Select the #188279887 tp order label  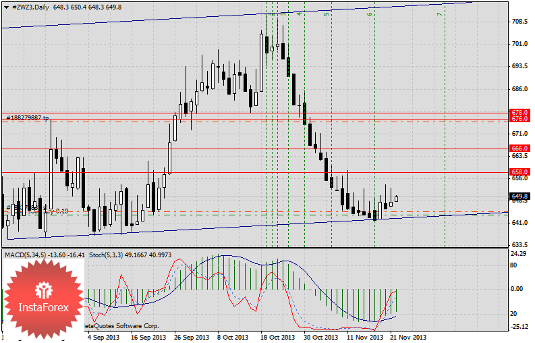click(x=27, y=117)
